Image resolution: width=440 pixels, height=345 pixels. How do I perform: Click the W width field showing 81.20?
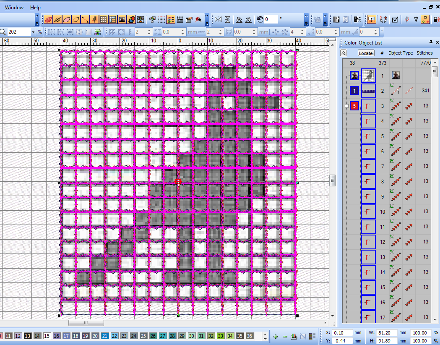(x=387, y=333)
